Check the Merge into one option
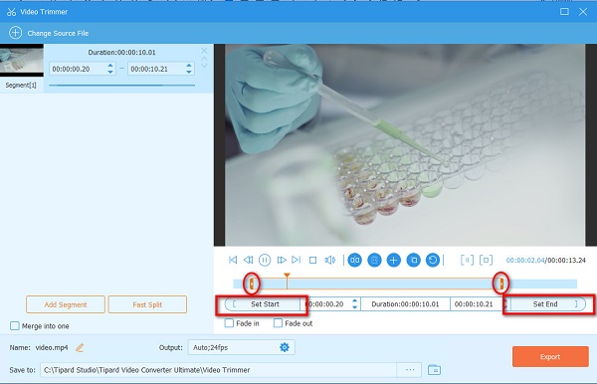The height and width of the screenshot is (384, 597). click(15, 325)
